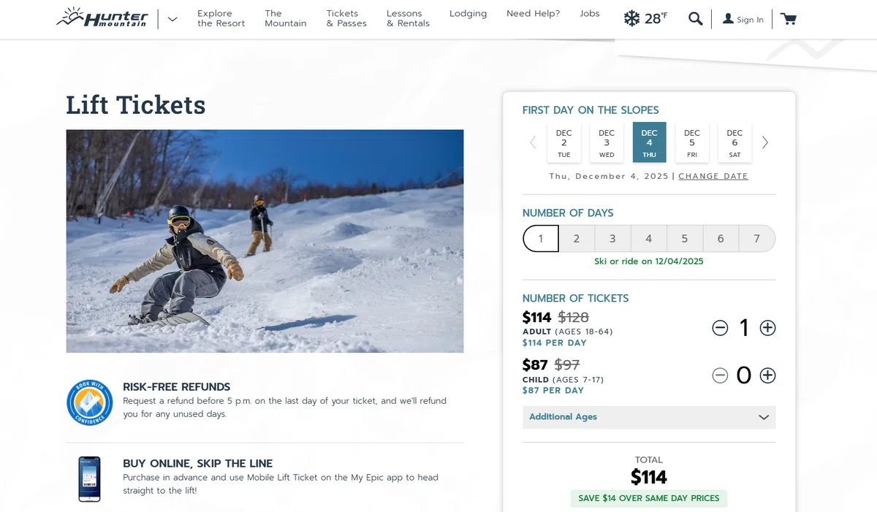Click the Hunter Mountain logo
This screenshot has height=512, width=877.
[x=102, y=18]
